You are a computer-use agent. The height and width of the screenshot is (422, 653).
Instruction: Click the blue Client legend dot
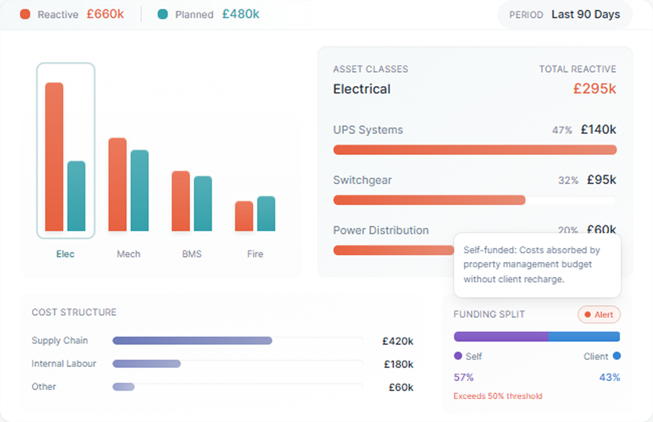tap(616, 356)
